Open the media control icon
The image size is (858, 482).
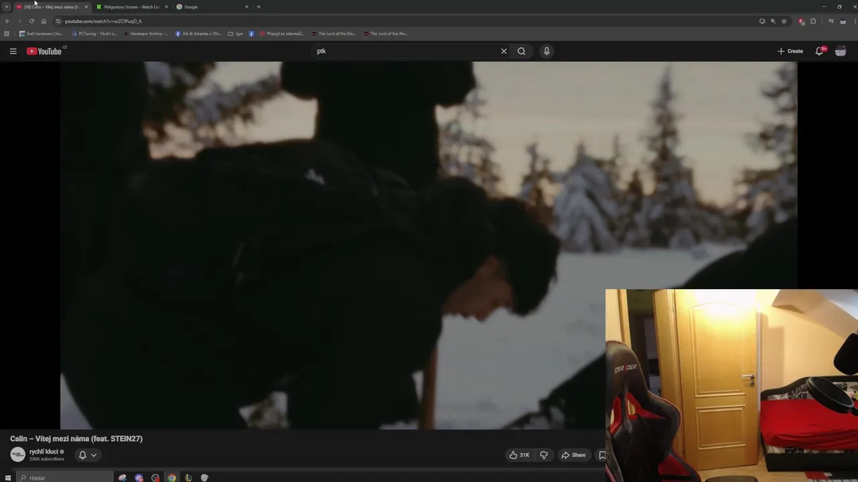coord(831,21)
